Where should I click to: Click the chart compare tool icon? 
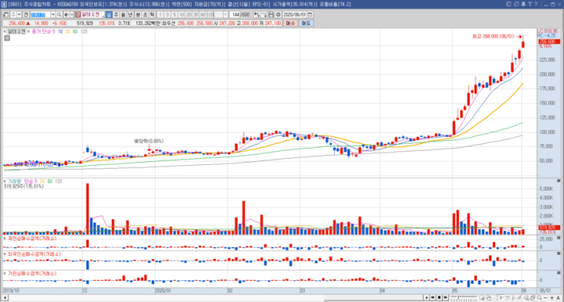[257, 14]
